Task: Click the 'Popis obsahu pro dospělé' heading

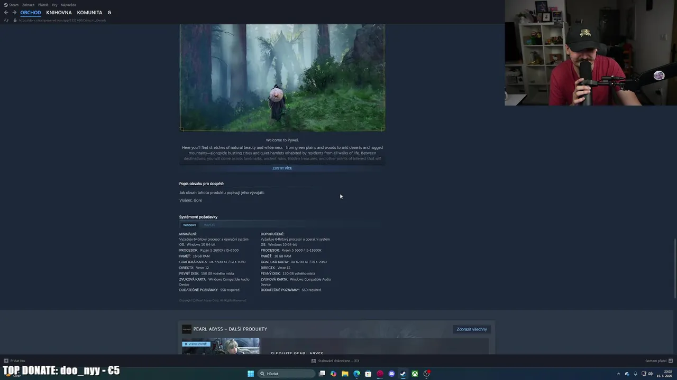Action: pyautogui.click(x=202, y=184)
